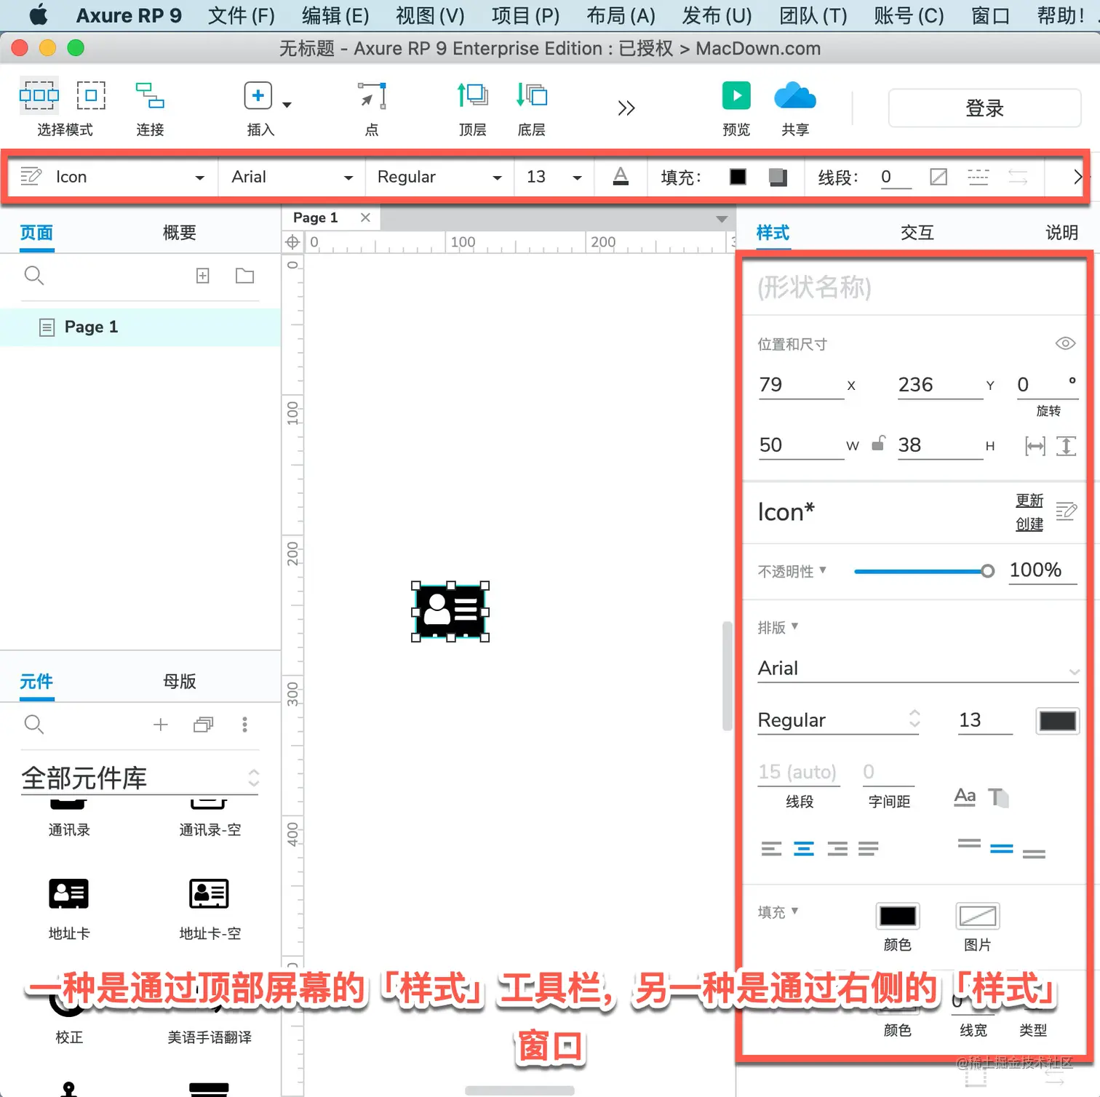The height and width of the screenshot is (1097, 1100).
Task: Toggle center text alignment
Action: tap(804, 848)
